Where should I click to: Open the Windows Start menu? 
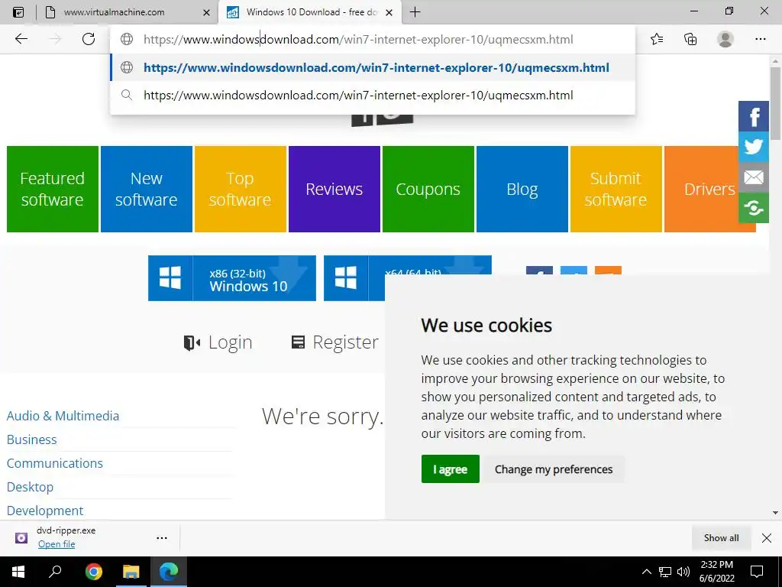click(18, 572)
